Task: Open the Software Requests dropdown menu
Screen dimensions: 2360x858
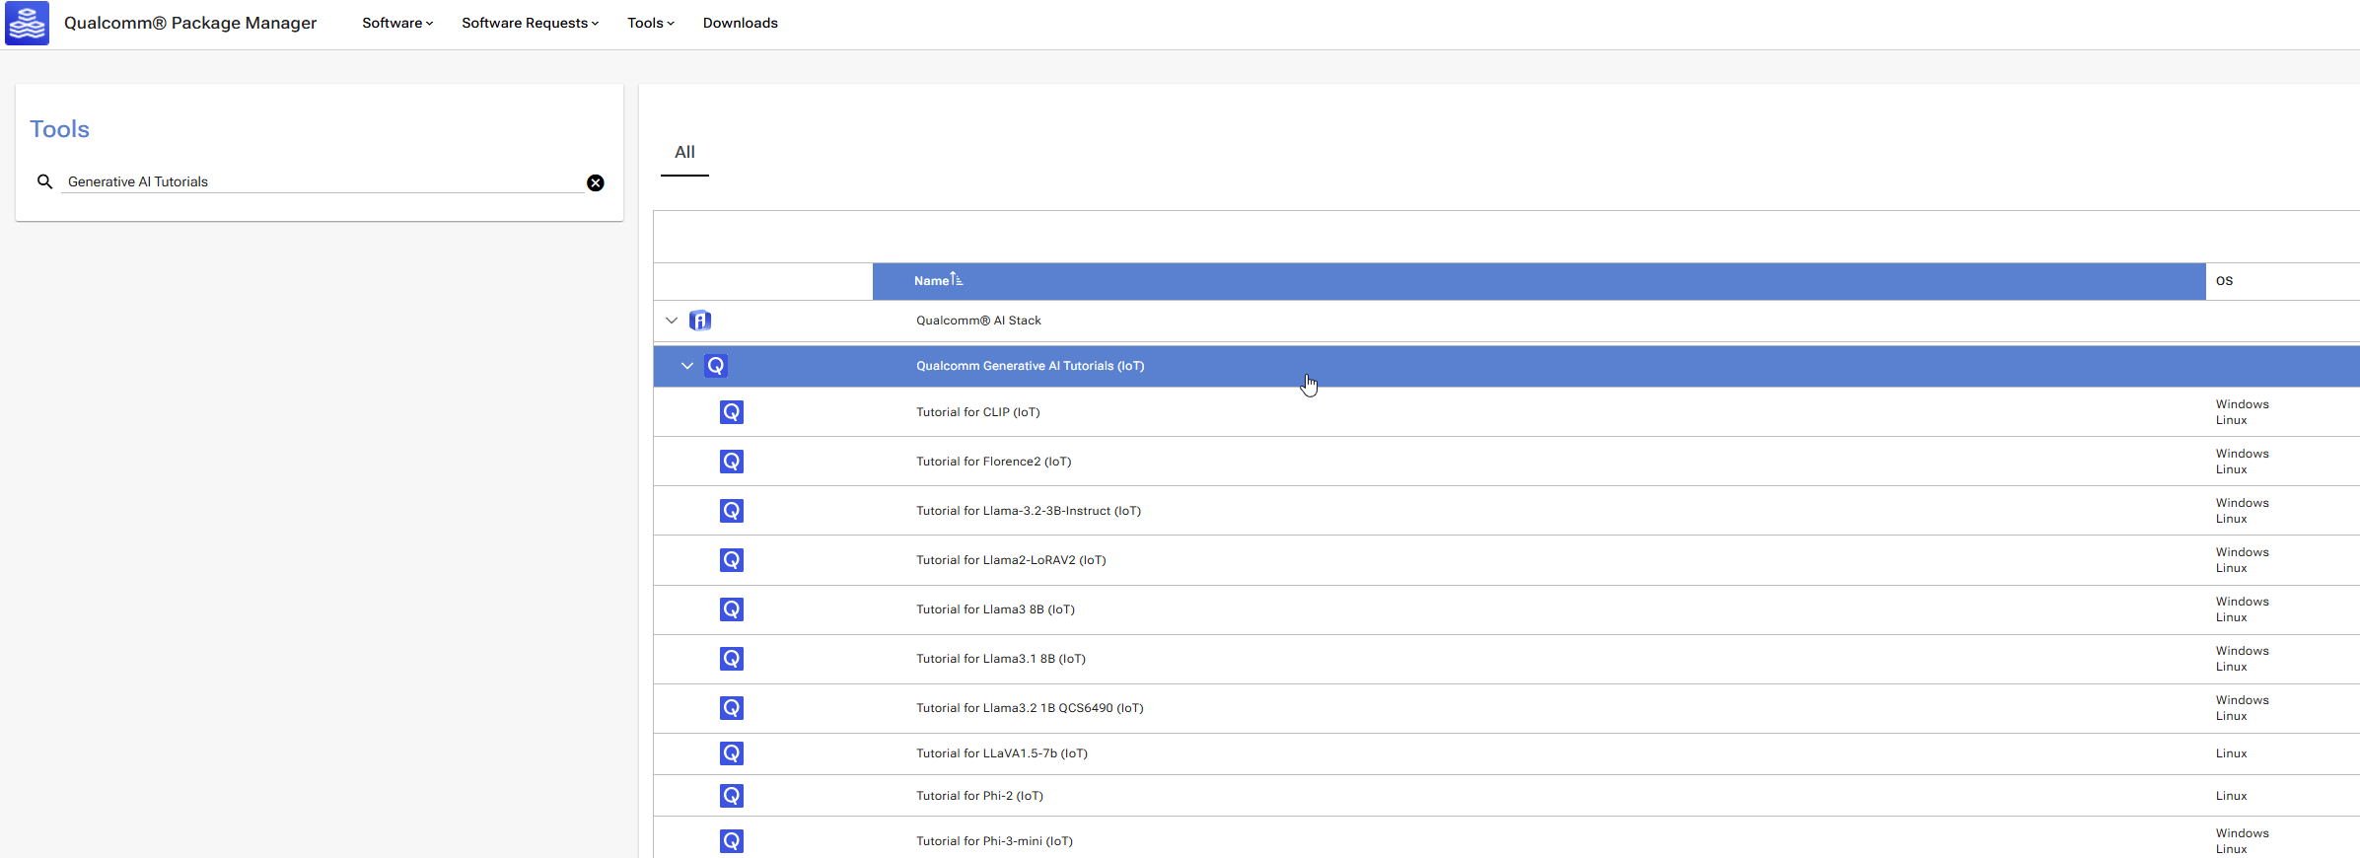Action: 531,23
